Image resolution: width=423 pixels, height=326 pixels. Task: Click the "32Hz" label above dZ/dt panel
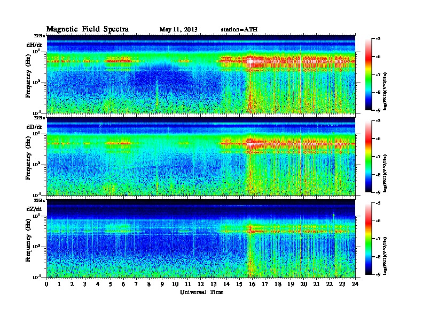[x=40, y=200]
